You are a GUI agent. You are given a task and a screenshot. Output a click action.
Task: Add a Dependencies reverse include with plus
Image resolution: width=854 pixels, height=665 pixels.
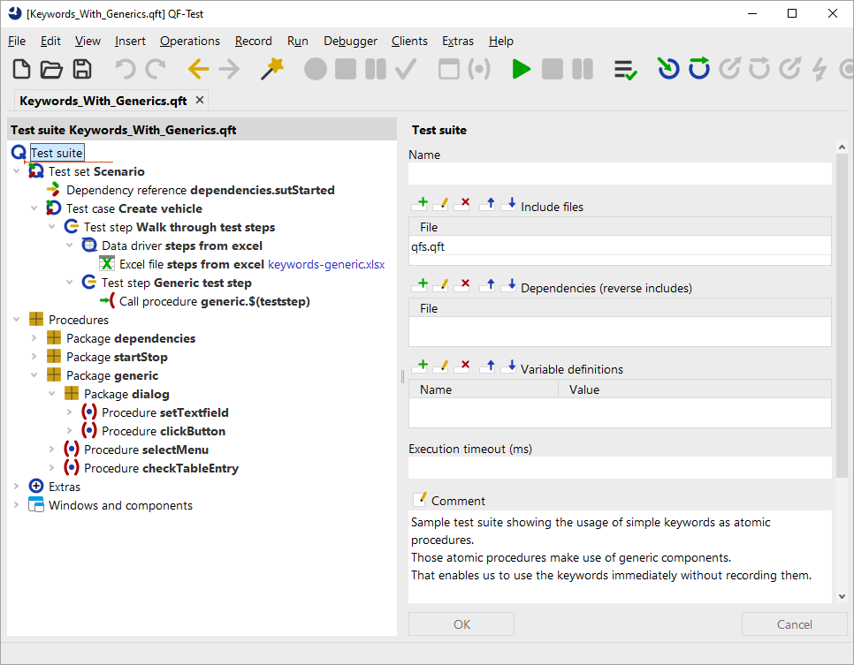click(420, 285)
